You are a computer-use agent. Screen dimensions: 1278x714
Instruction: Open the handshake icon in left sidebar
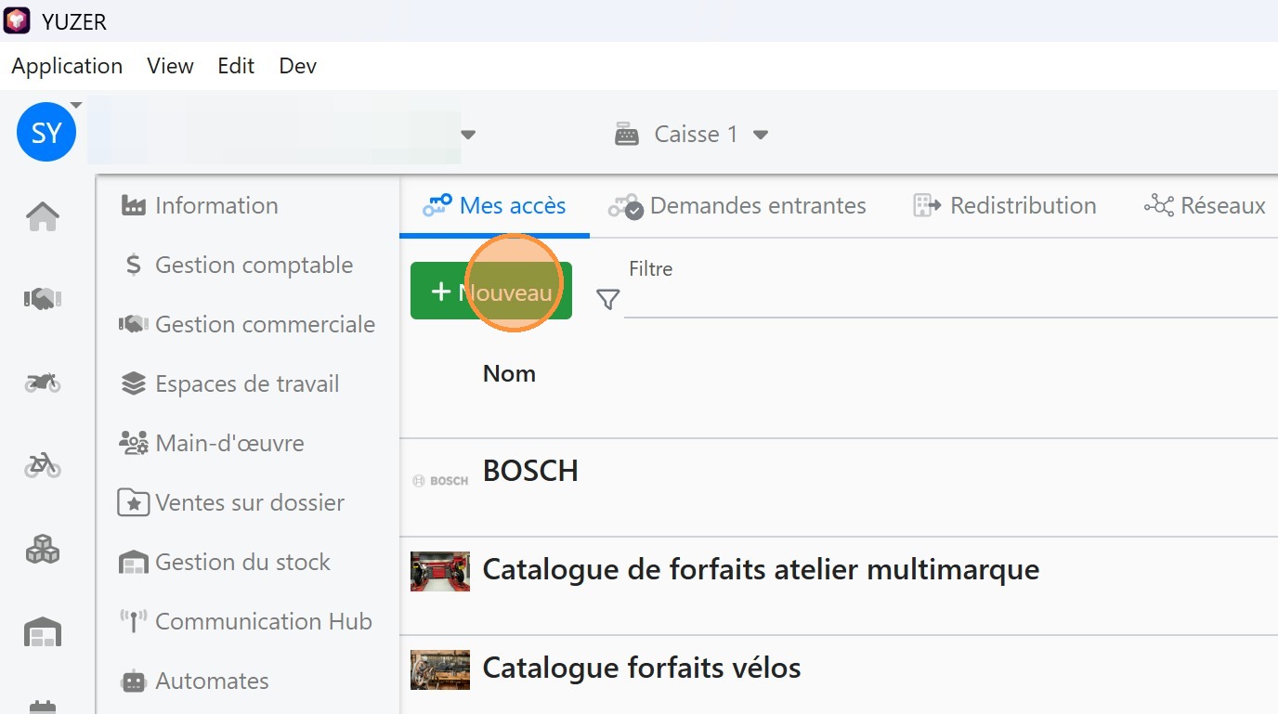coord(43,299)
